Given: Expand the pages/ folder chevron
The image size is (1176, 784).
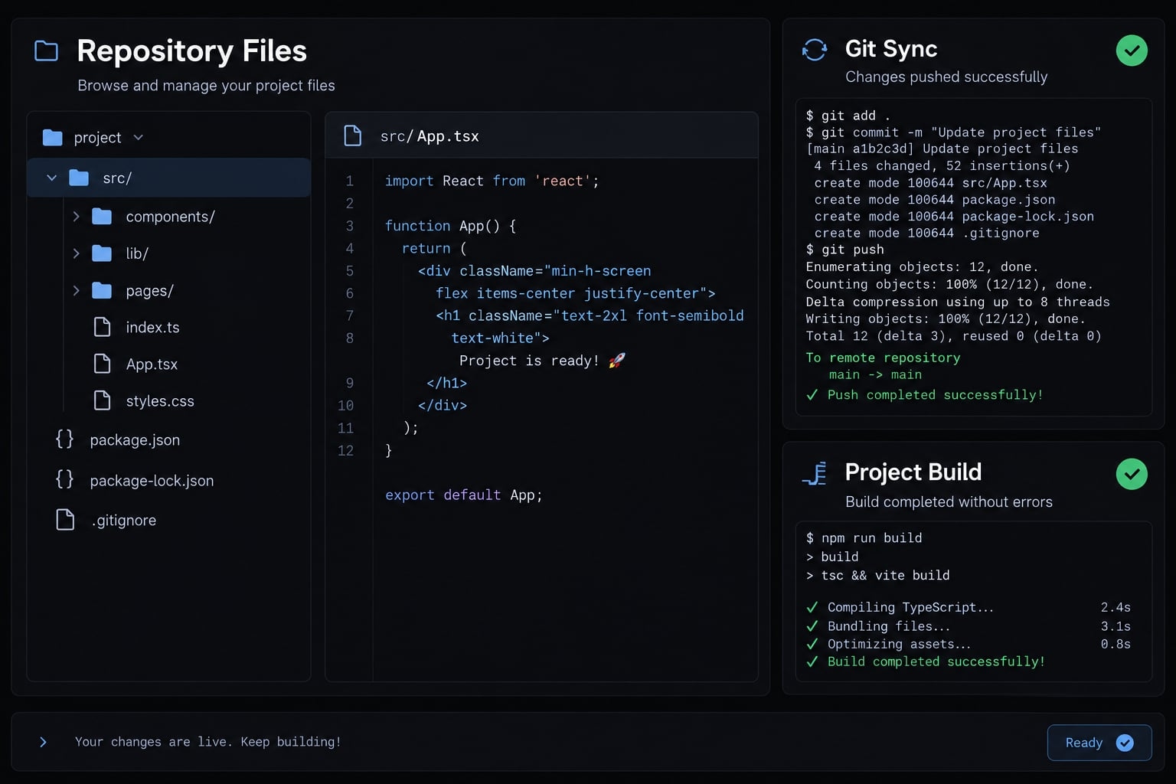Looking at the screenshot, I should coord(76,291).
